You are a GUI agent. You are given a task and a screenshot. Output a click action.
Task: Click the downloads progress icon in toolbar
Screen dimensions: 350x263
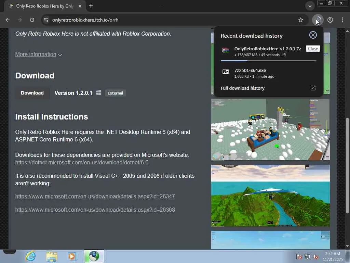click(318, 20)
